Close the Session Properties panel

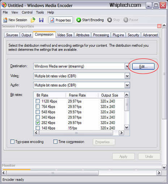click(159, 26)
